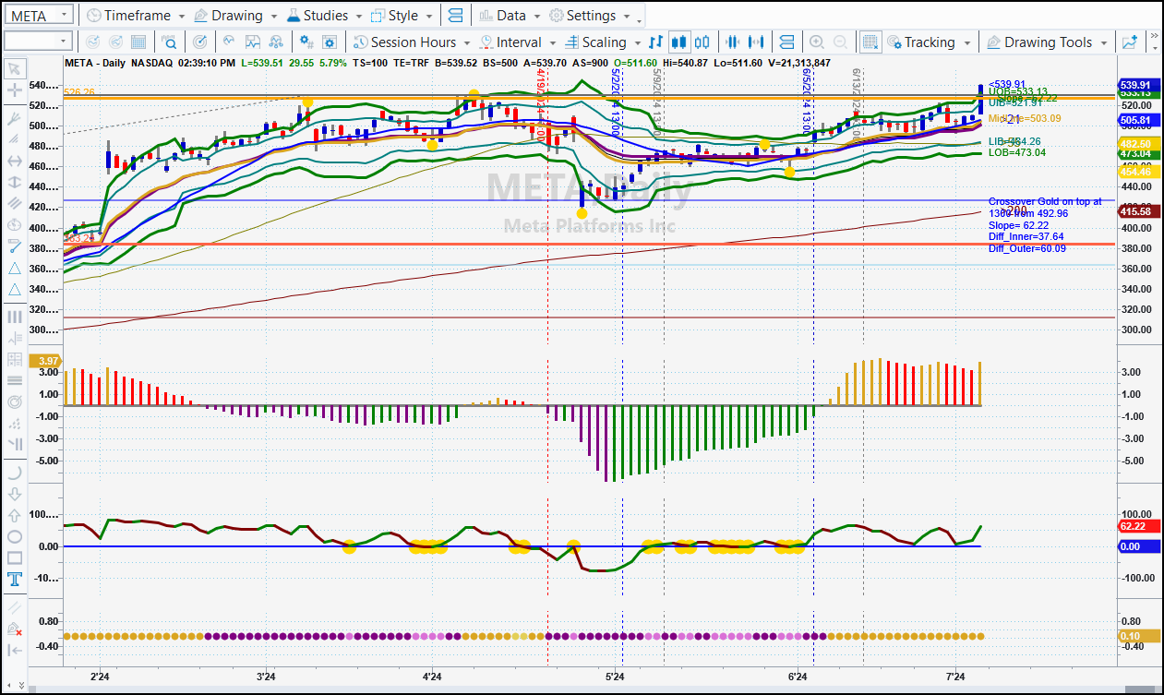This screenshot has height=695, width=1164.
Task: Click the stacked panels icon after Scaling group
Action: click(786, 42)
